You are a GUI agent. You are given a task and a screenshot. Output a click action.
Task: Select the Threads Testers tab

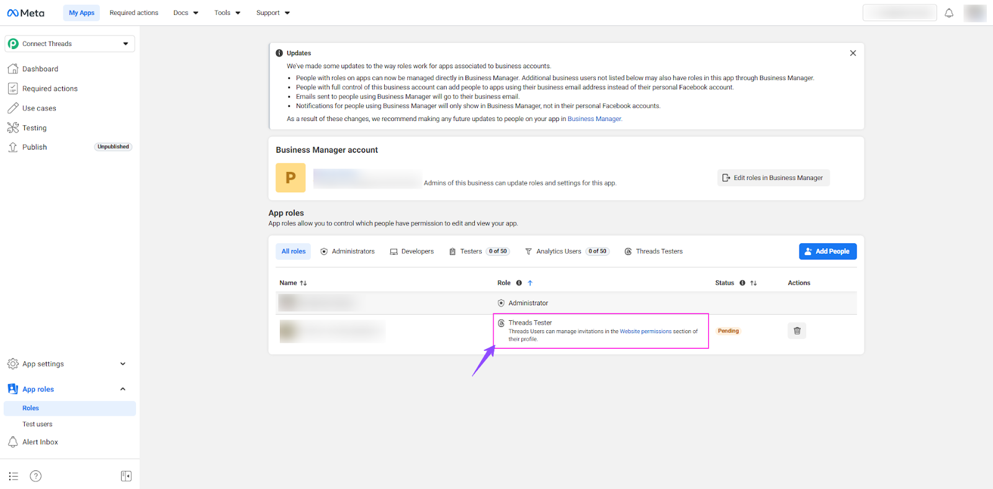654,251
